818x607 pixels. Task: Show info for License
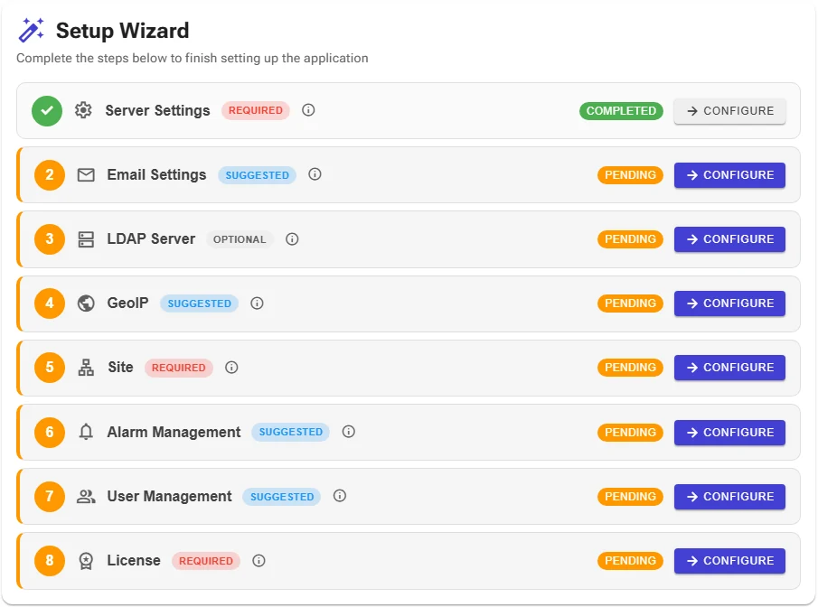259,560
